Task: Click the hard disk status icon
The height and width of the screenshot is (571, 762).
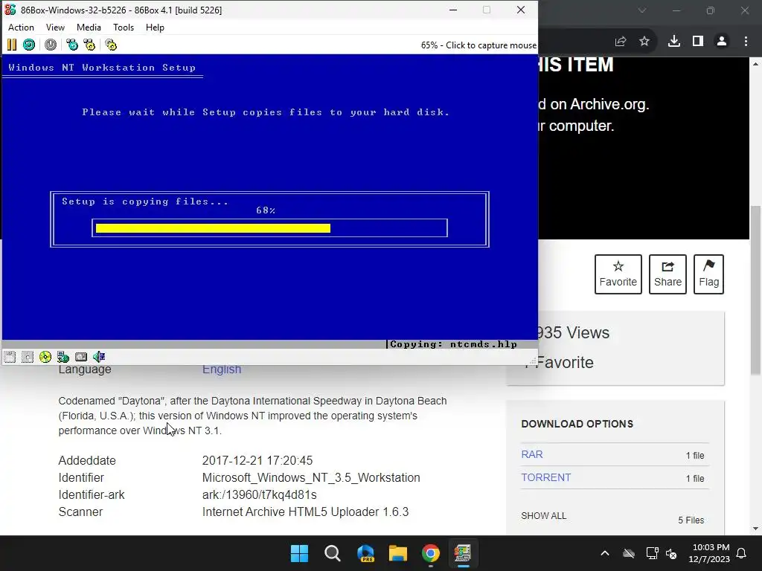Action: pos(81,357)
